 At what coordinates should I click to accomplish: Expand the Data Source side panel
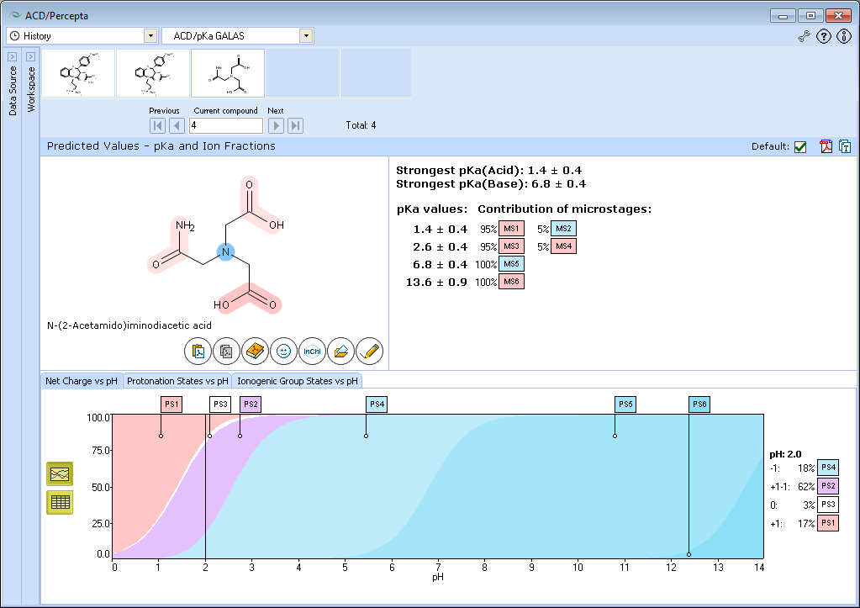click(x=12, y=56)
